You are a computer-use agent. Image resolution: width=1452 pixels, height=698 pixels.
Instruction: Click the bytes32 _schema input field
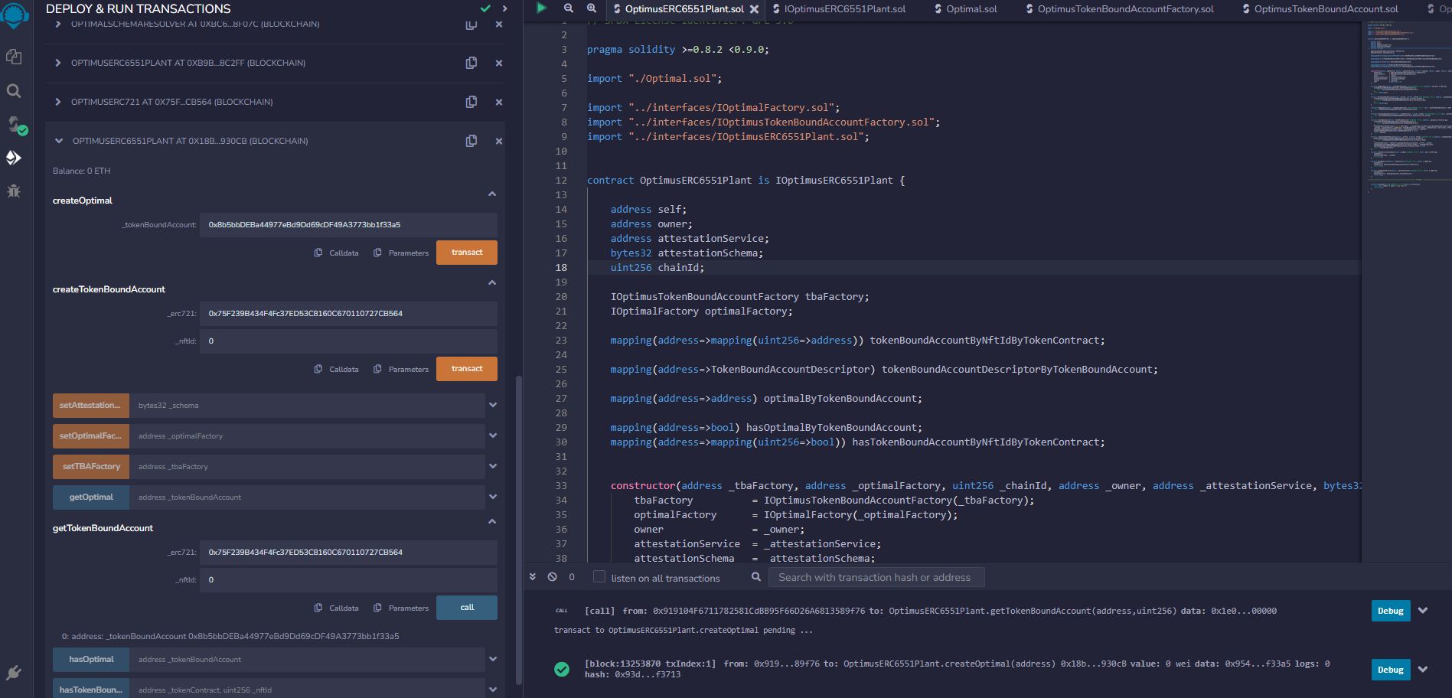(307, 406)
